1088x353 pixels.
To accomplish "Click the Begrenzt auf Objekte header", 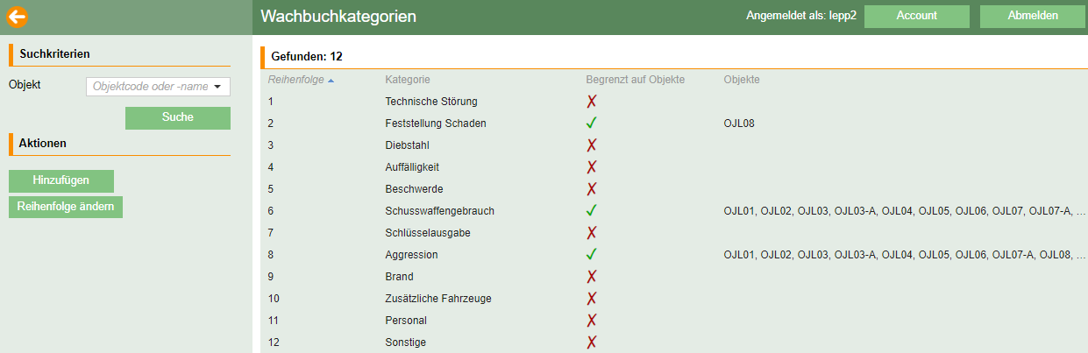I will [x=635, y=80].
